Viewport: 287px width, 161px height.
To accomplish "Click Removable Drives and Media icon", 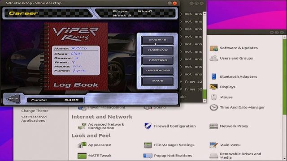I will point(213,156).
